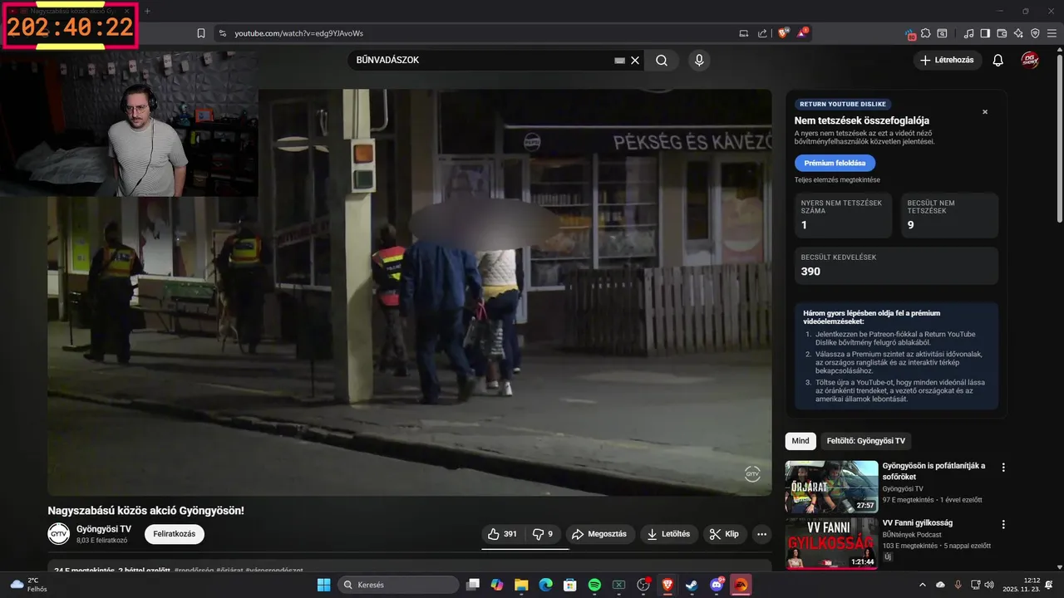Open the DG Show account avatar menu
Screen dimensions: 1064x598
coord(1030,60)
